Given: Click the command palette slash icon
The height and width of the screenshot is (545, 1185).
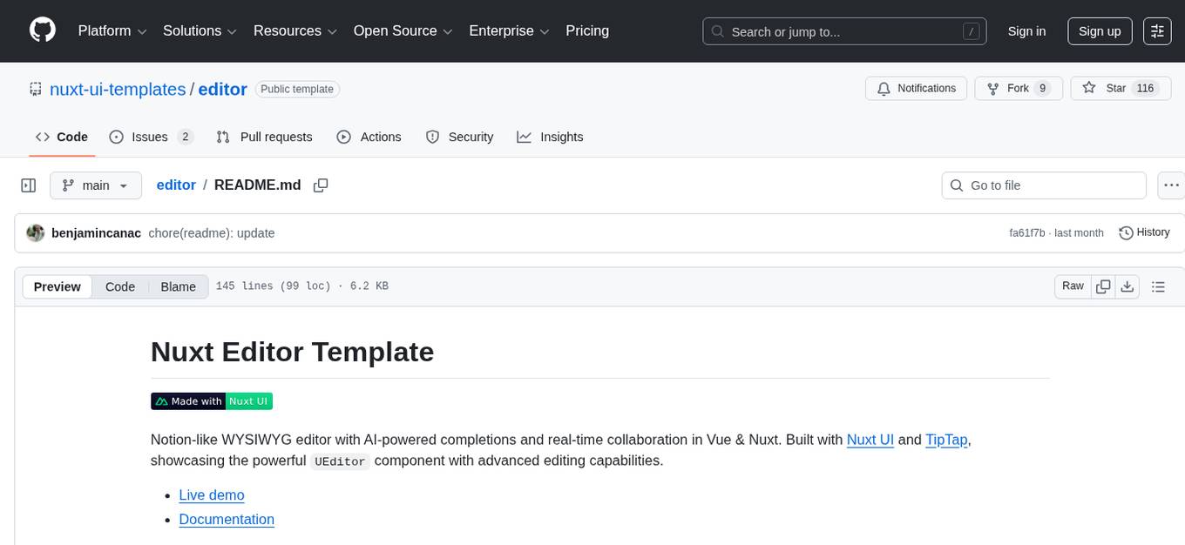Looking at the screenshot, I should click(971, 30).
